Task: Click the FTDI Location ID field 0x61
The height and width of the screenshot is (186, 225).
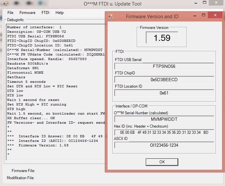Action: coord(164,93)
